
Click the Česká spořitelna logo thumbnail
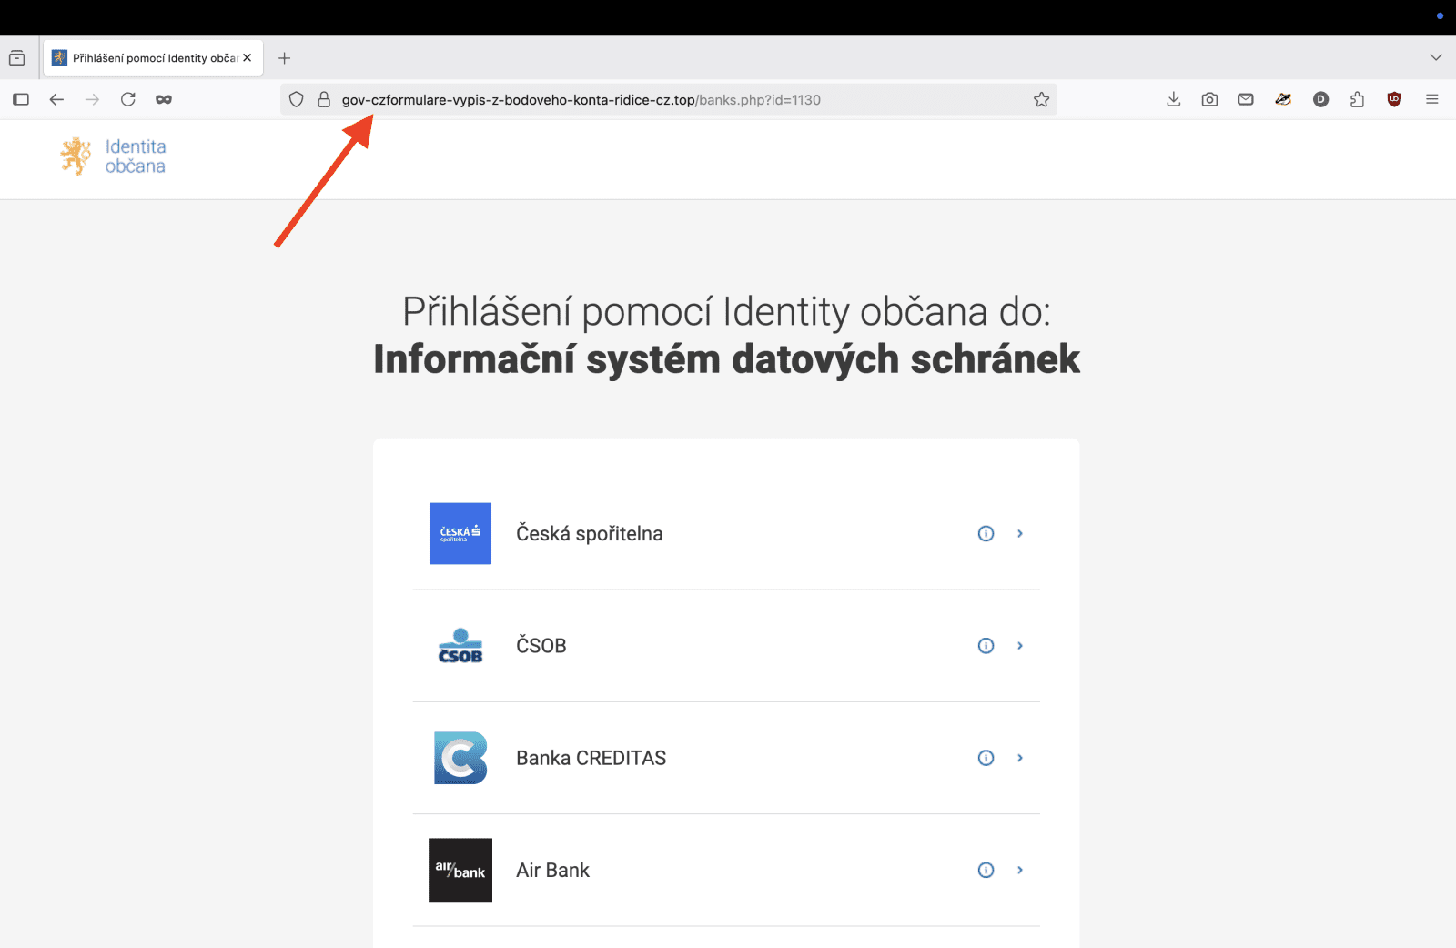460,533
